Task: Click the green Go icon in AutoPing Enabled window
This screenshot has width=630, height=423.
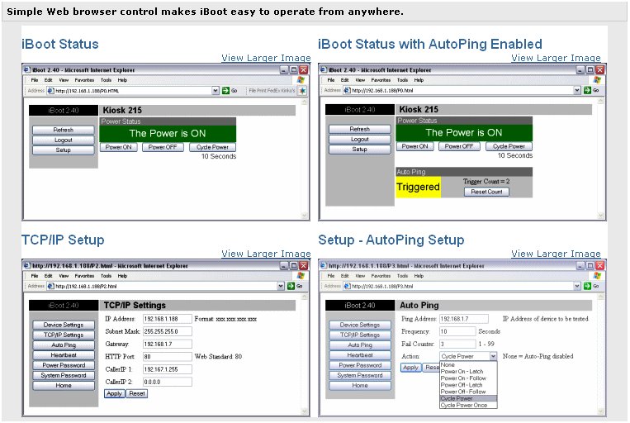Action: (x=587, y=90)
